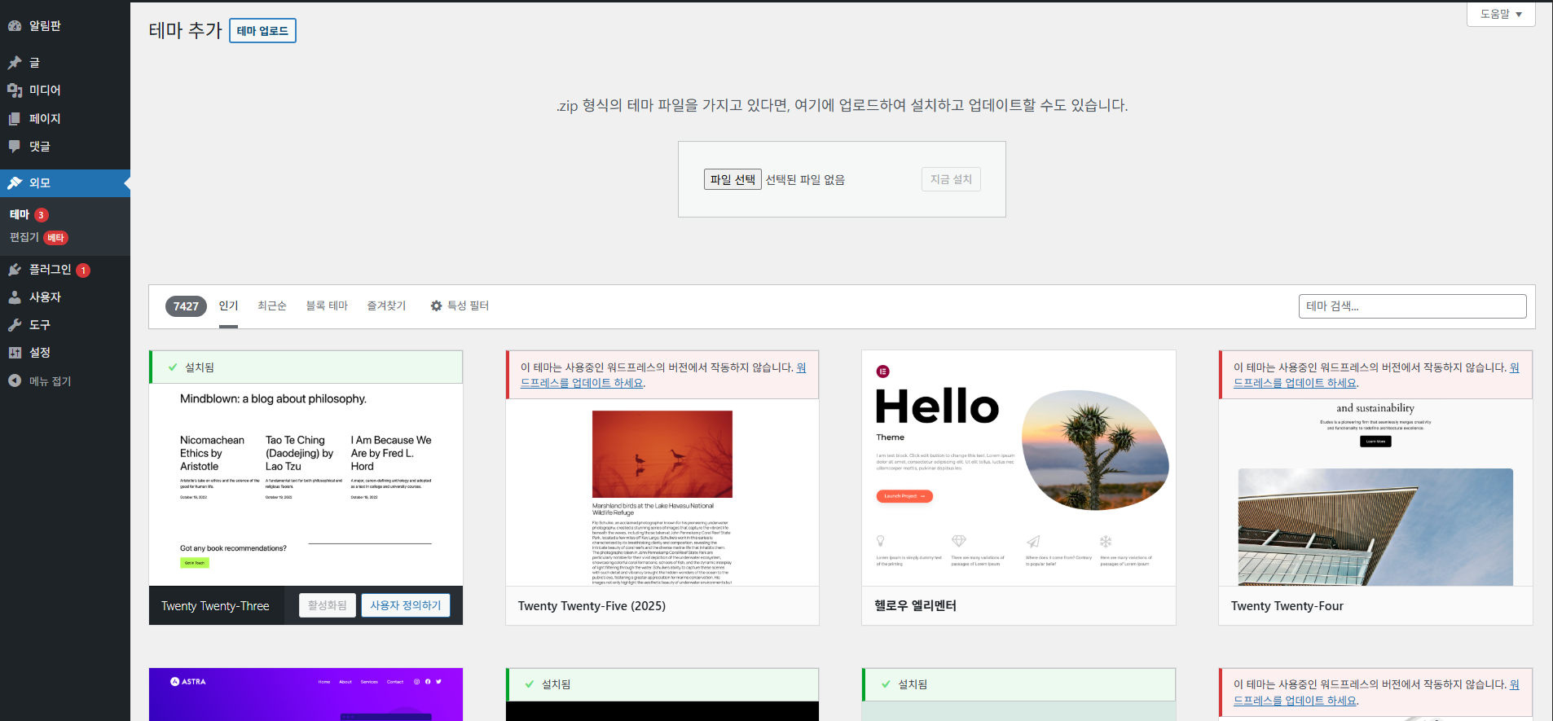The height and width of the screenshot is (721, 1553).
Task: Click the Twenty Twenty-Three theme name
Action: (215, 606)
